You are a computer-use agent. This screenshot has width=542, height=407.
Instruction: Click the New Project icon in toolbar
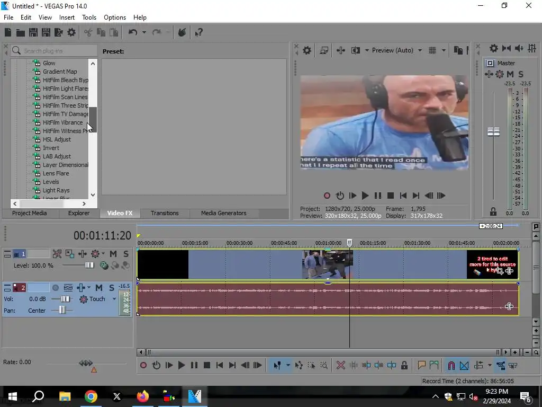click(x=7, y=32)
